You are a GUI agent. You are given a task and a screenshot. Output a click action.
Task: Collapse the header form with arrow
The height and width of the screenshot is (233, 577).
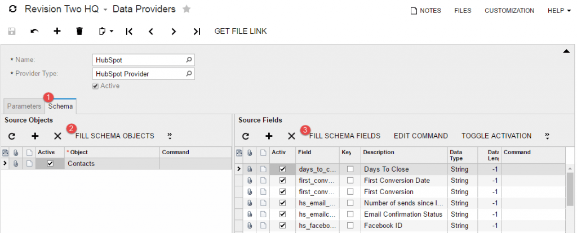pos(567,52)
